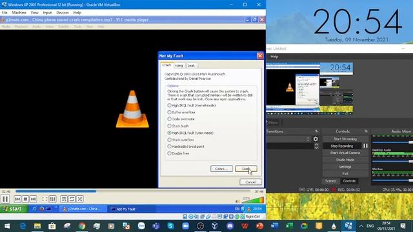This screenshot has height=232, width=413.
Task: Toggle VLC loop mode icon
Action: tap(72, 199)
